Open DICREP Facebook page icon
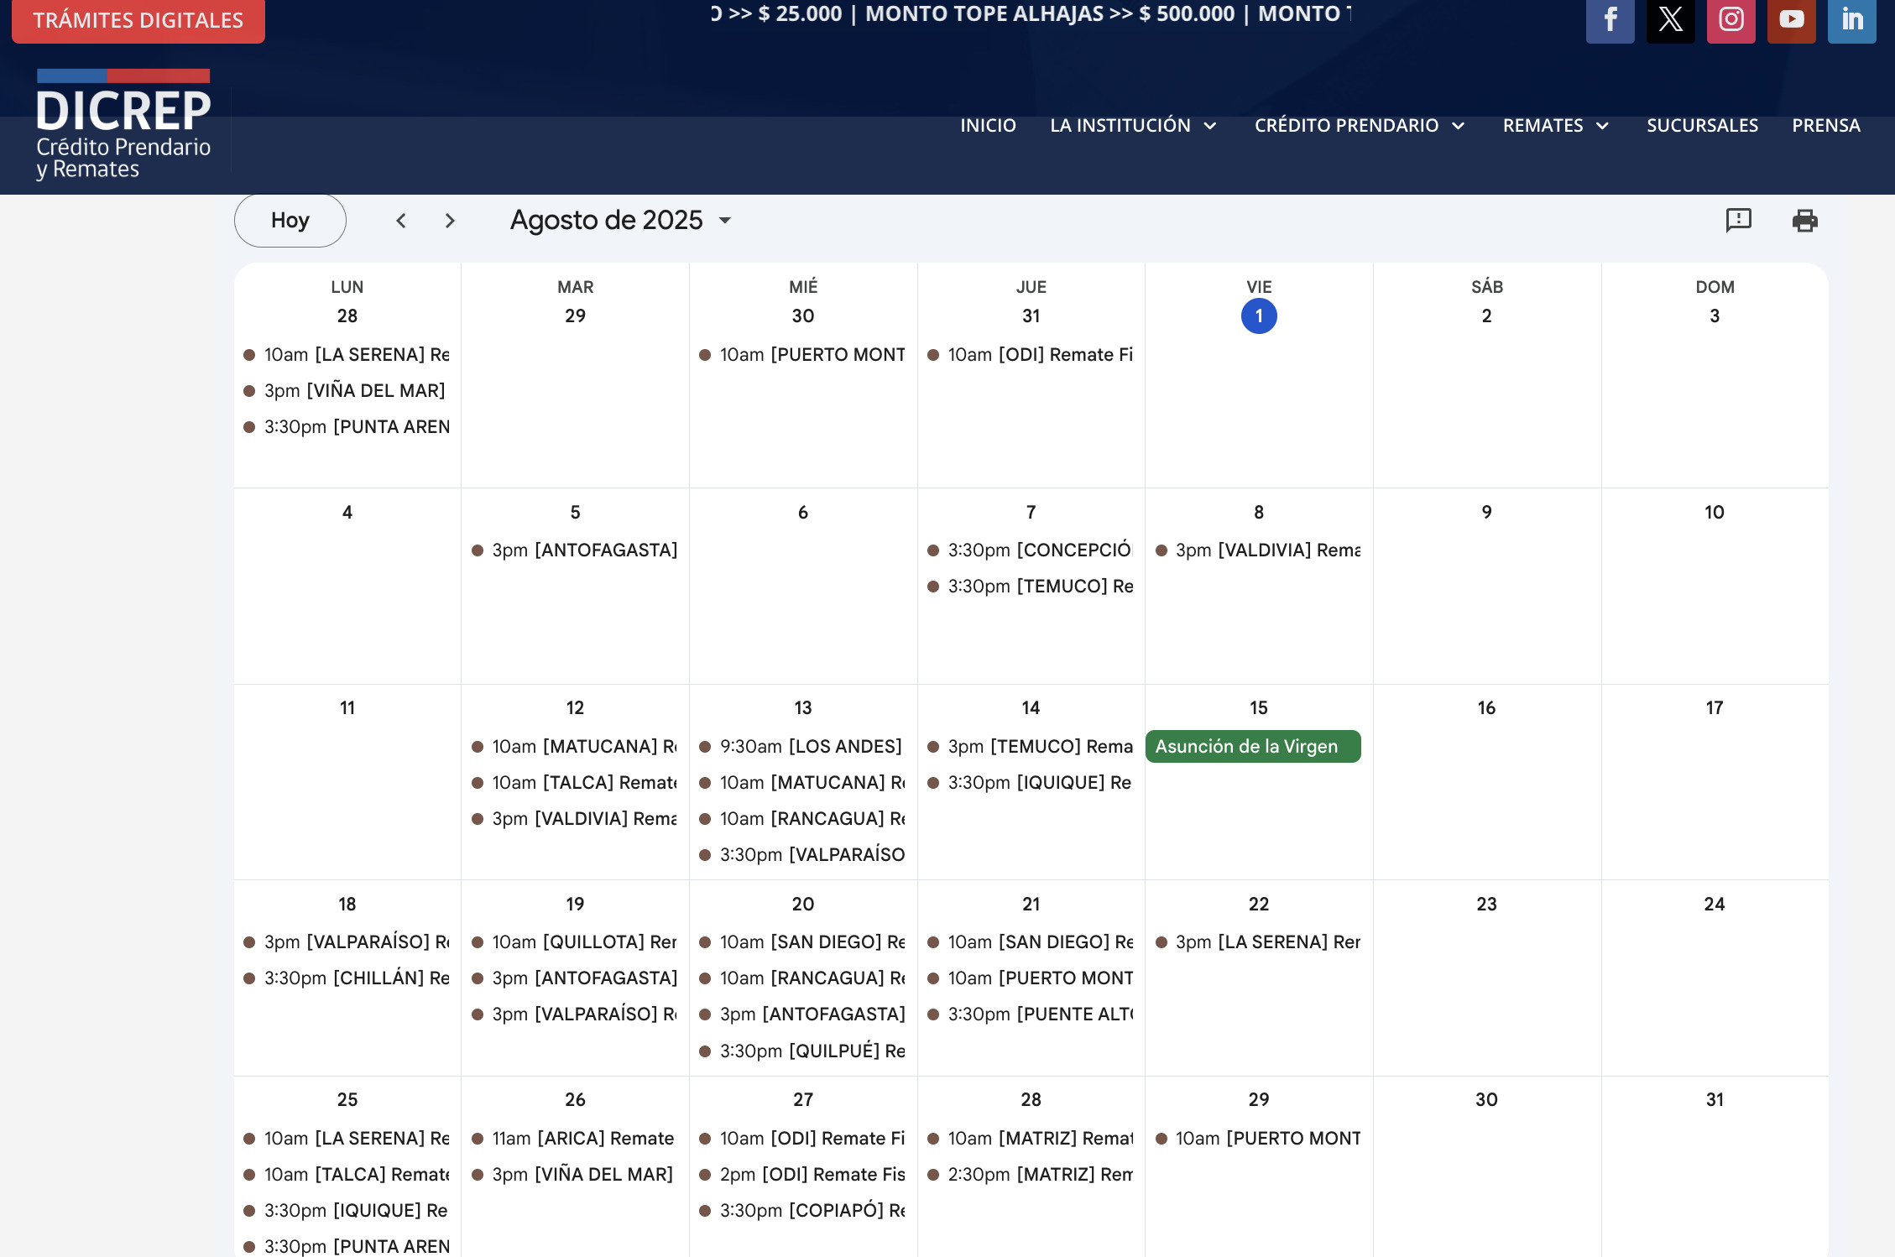The width and height of the screenshot is (1895, 1257). pos(1610,19)
